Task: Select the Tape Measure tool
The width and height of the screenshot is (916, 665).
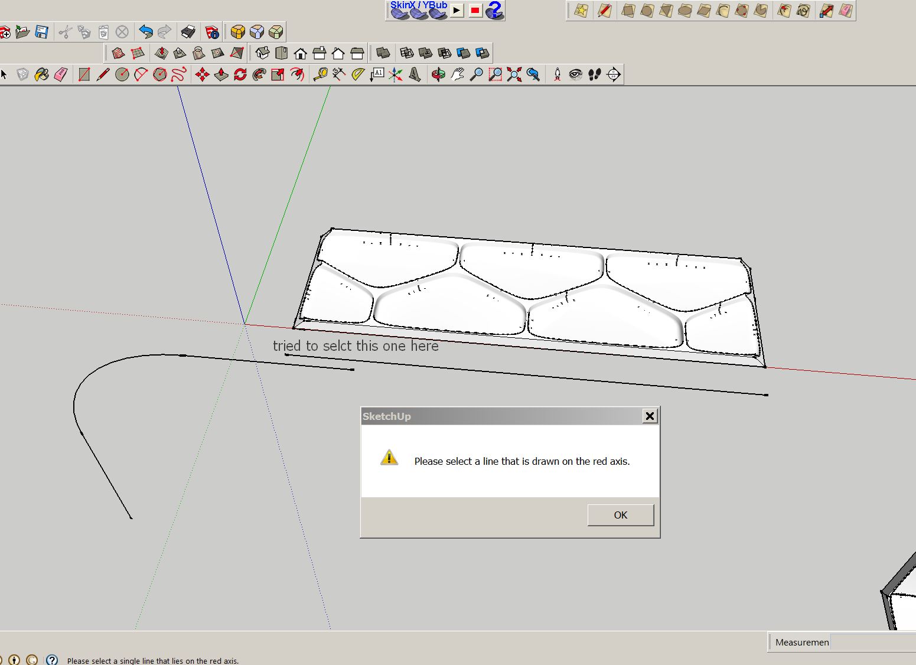Action: tap(320, 74)
